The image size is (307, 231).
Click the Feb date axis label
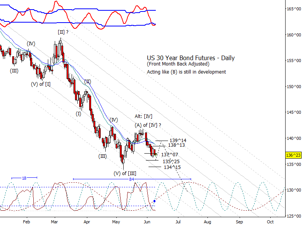(x=26, y=222)
